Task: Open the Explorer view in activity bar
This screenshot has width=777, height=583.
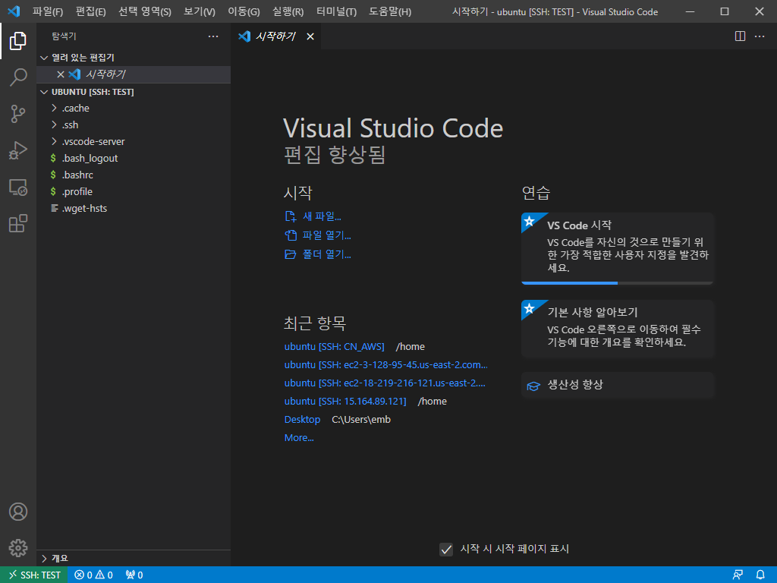Action: (x=18, y=41)
